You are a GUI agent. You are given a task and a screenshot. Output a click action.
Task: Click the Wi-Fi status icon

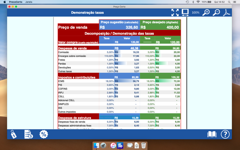(198, 2)
